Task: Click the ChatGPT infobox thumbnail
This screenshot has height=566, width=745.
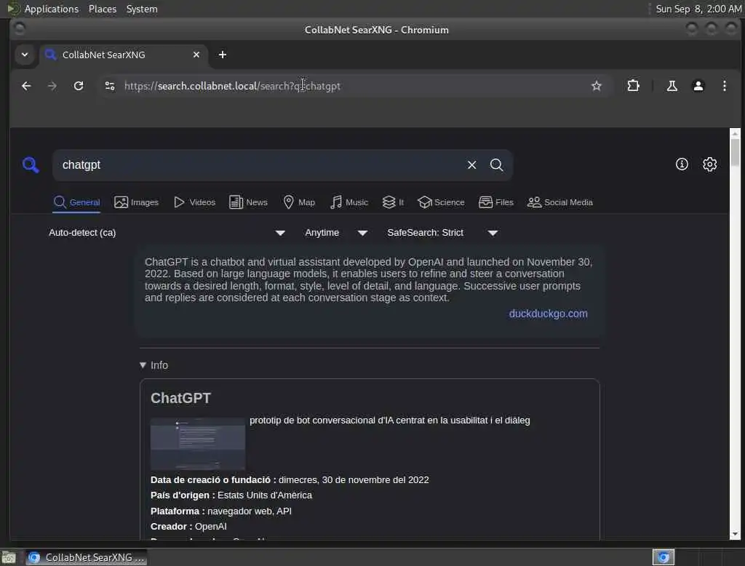Action: point(198,444)
